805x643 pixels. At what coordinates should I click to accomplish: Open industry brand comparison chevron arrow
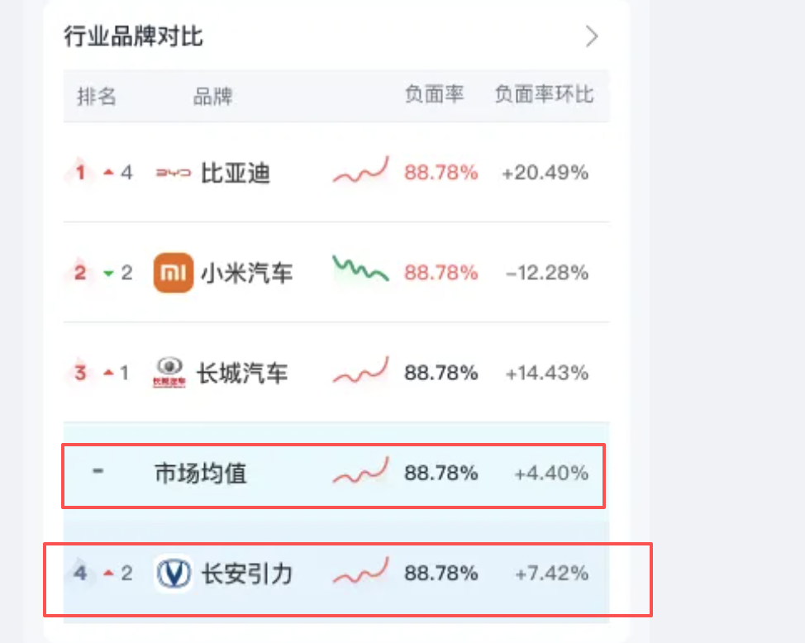[592, 36]
